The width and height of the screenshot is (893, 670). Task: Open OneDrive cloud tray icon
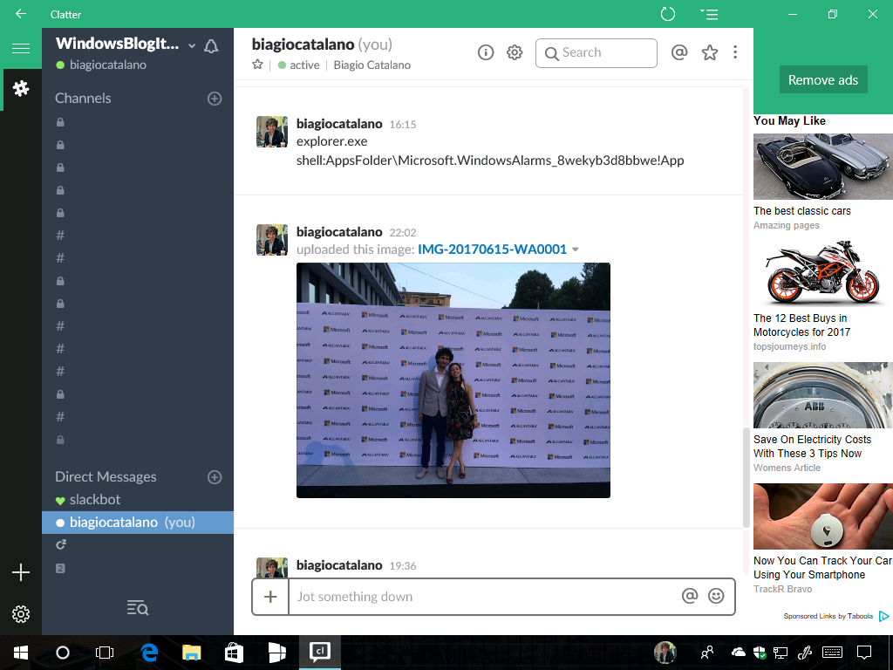738,653
